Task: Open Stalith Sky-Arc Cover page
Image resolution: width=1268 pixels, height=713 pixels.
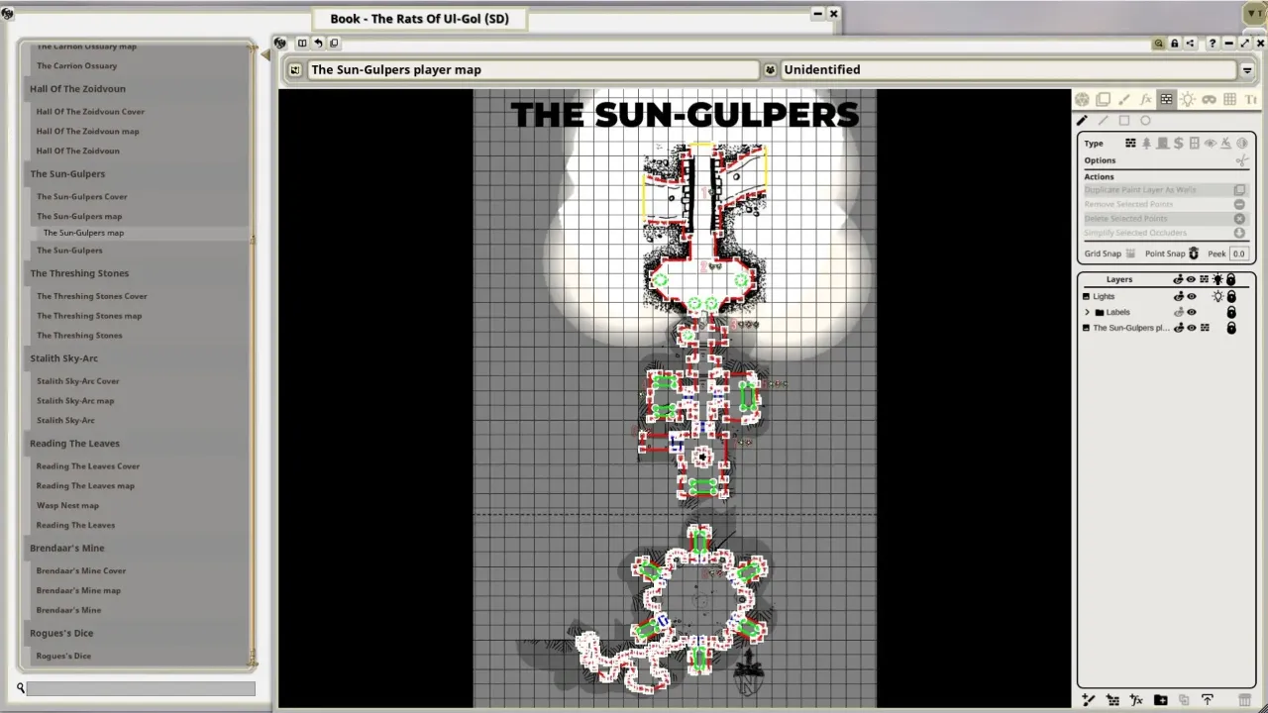Action: [77, 381]
